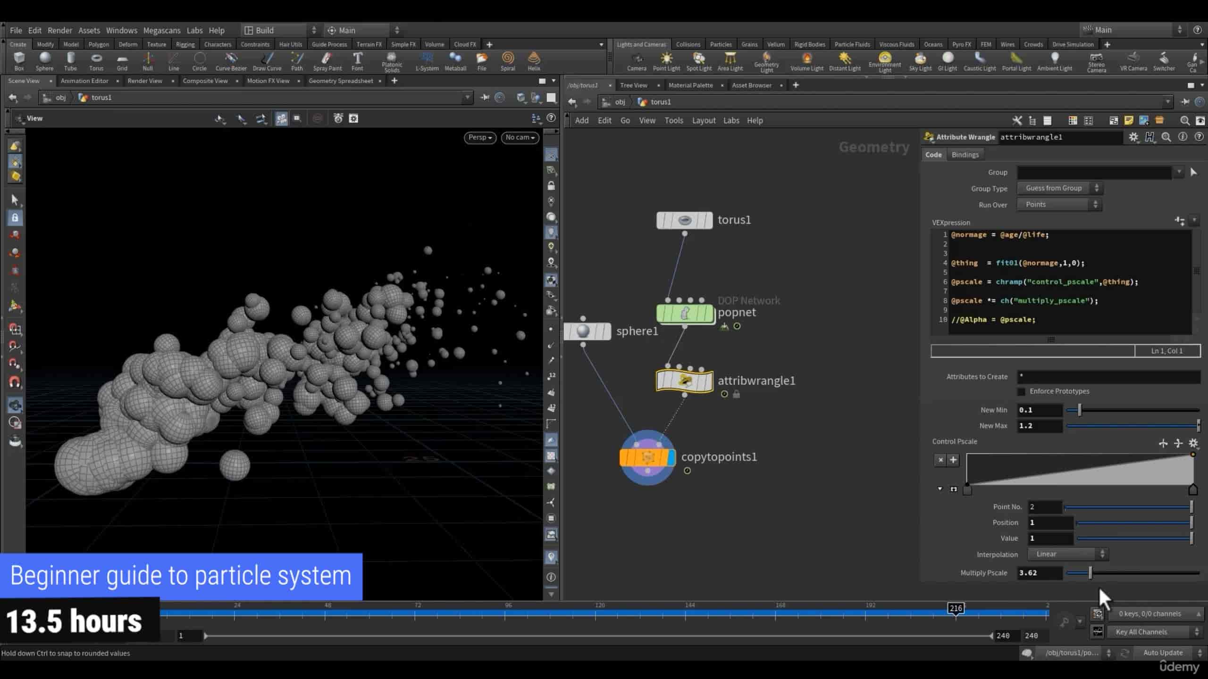Screen dimensions: 1208x679
Task: Select the Font shelf tool
Action: pos(357,62)
